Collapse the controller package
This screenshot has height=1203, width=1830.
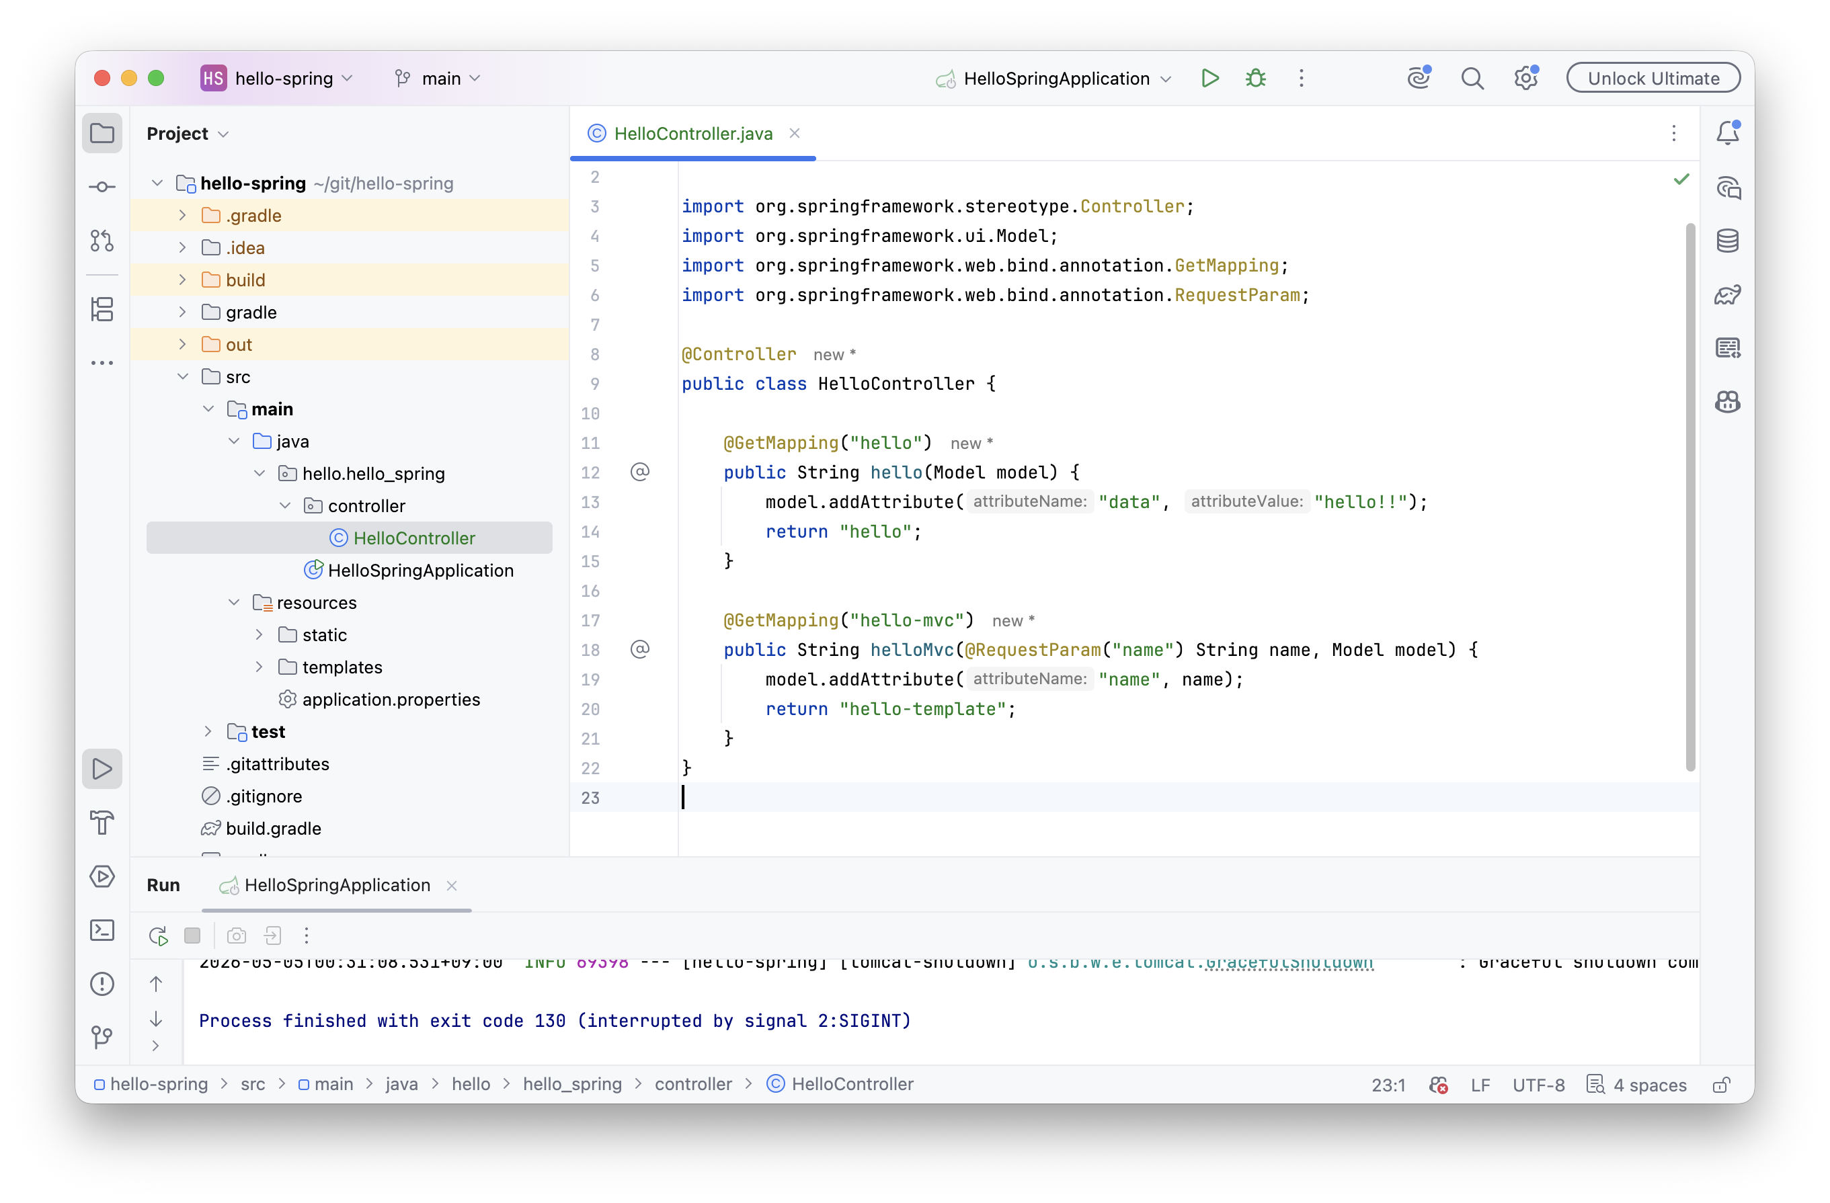click(284, 506)
